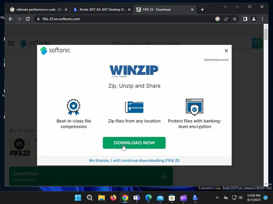Click the volume speaker tray icon

(x=240, y=198)
